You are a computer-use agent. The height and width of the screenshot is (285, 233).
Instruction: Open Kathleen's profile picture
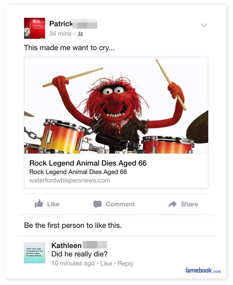[x=34, y=252]
